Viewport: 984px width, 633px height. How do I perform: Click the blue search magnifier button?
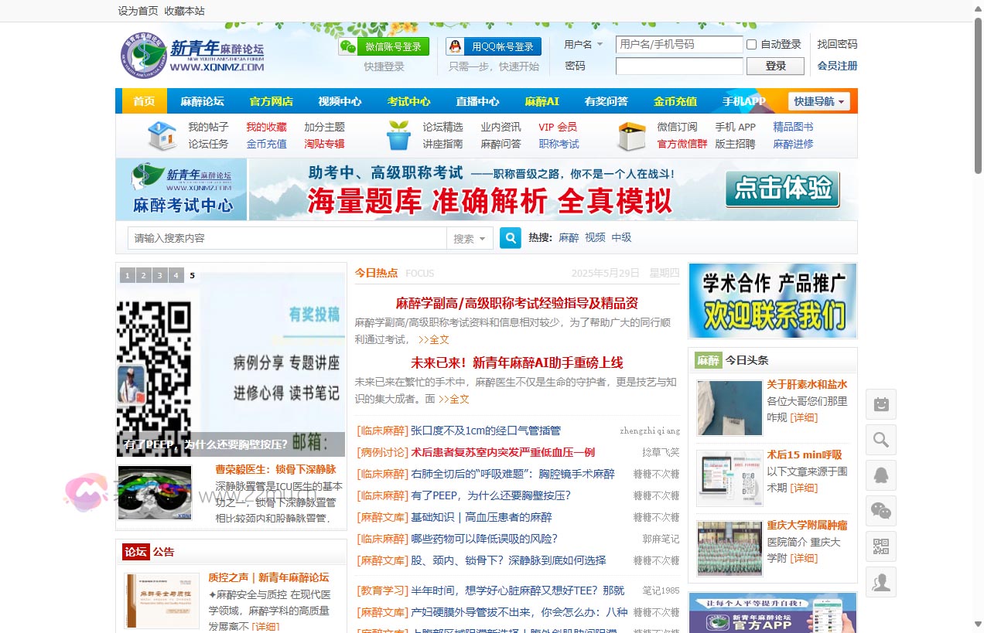click(510, 238)
